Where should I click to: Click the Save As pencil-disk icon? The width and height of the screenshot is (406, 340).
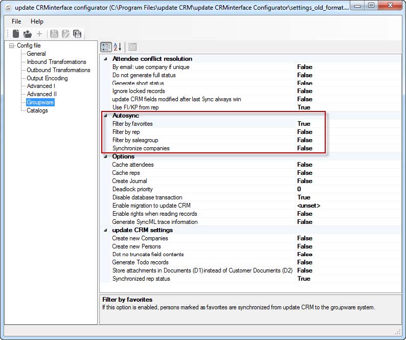point(65,34)
